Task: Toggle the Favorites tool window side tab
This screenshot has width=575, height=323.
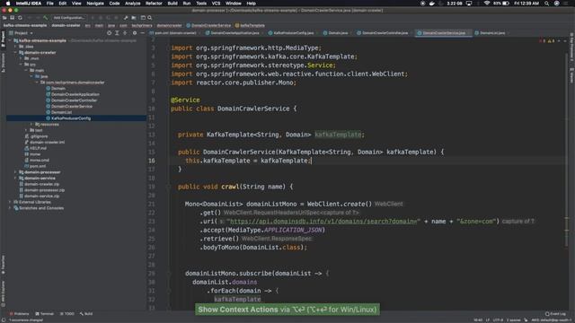Action: (x=3, y=265)
